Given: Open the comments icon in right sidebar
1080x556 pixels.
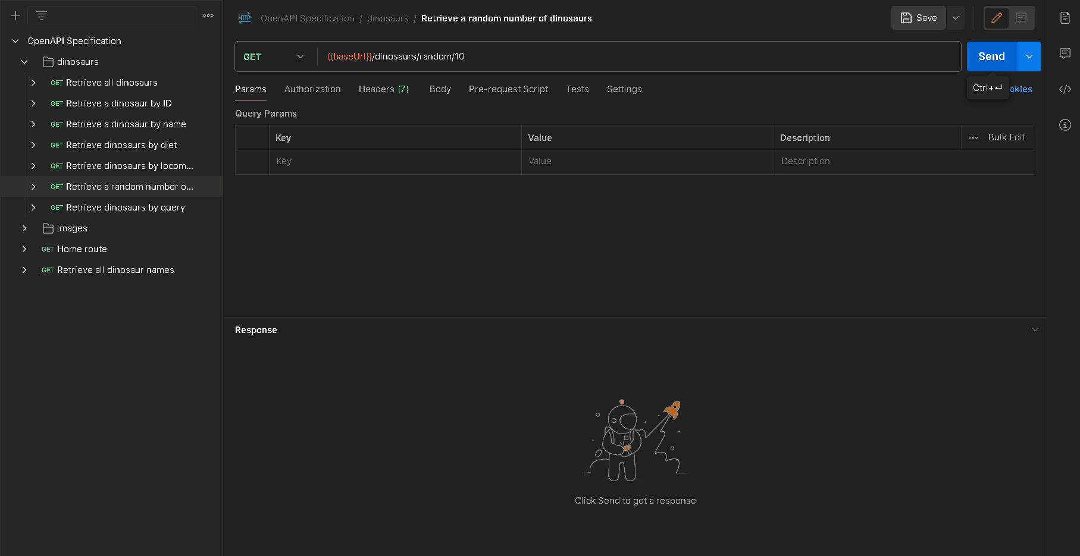Looking at the screenshot, I should [x=1065, y=54].
